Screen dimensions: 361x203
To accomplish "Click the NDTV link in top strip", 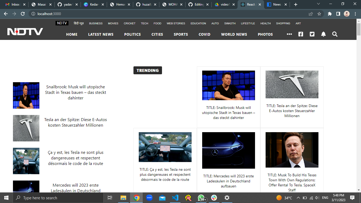I will [62, 23].
